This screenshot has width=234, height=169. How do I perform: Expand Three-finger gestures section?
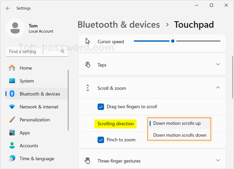pyautogui.click(x=218, y=160)
